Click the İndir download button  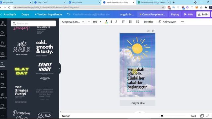[203, 14]
